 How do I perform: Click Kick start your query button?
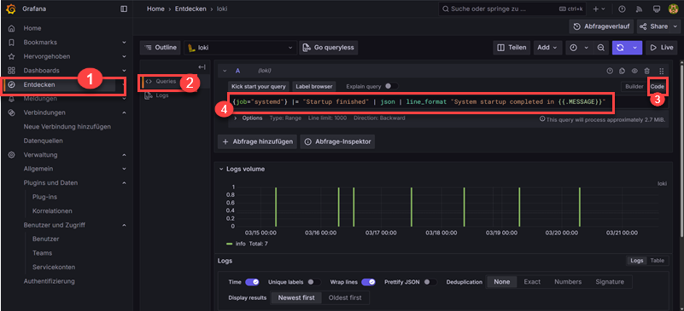(x=259, y=87)
